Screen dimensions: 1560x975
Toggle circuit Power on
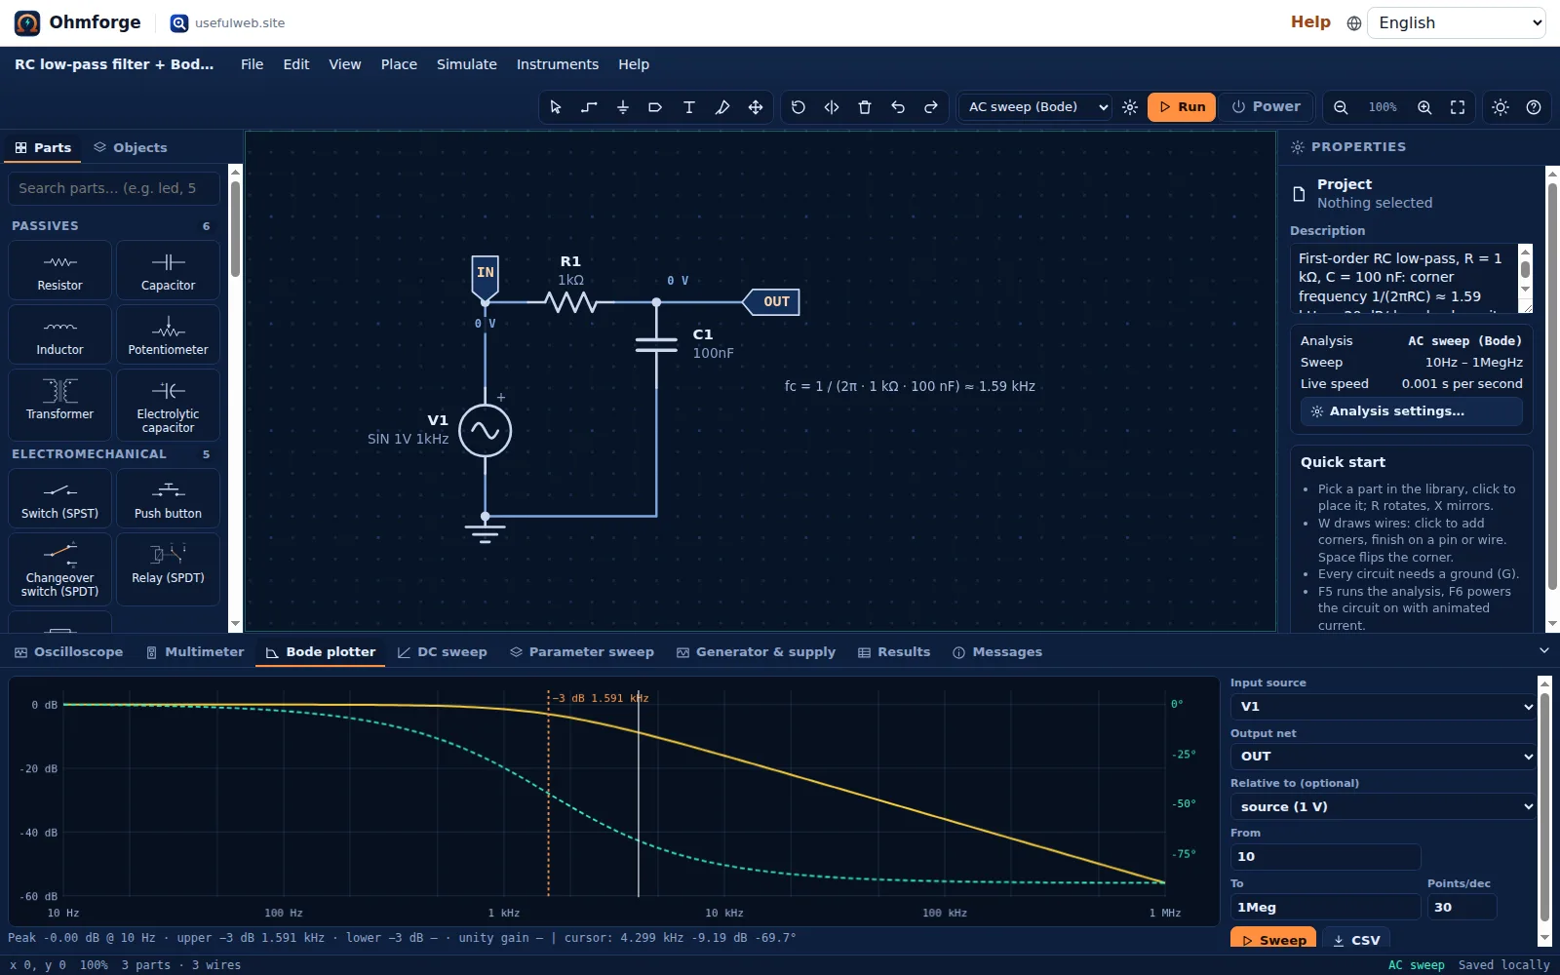pyautogui.click(x=1266, y=107)
